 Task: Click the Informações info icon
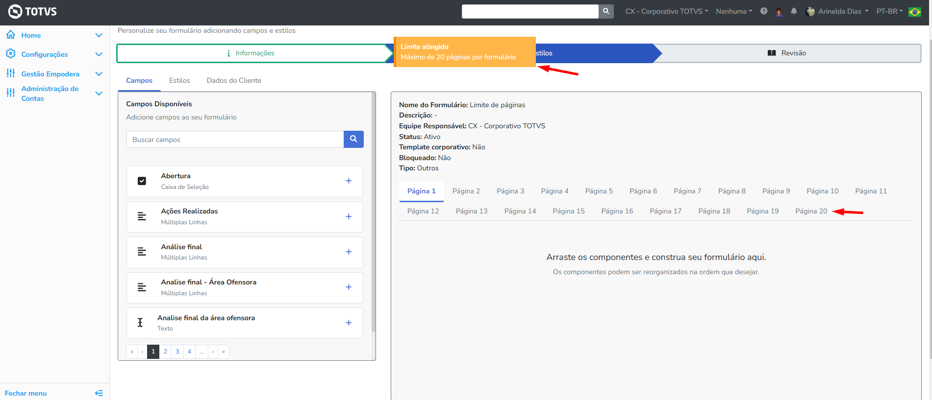point(228,53)
